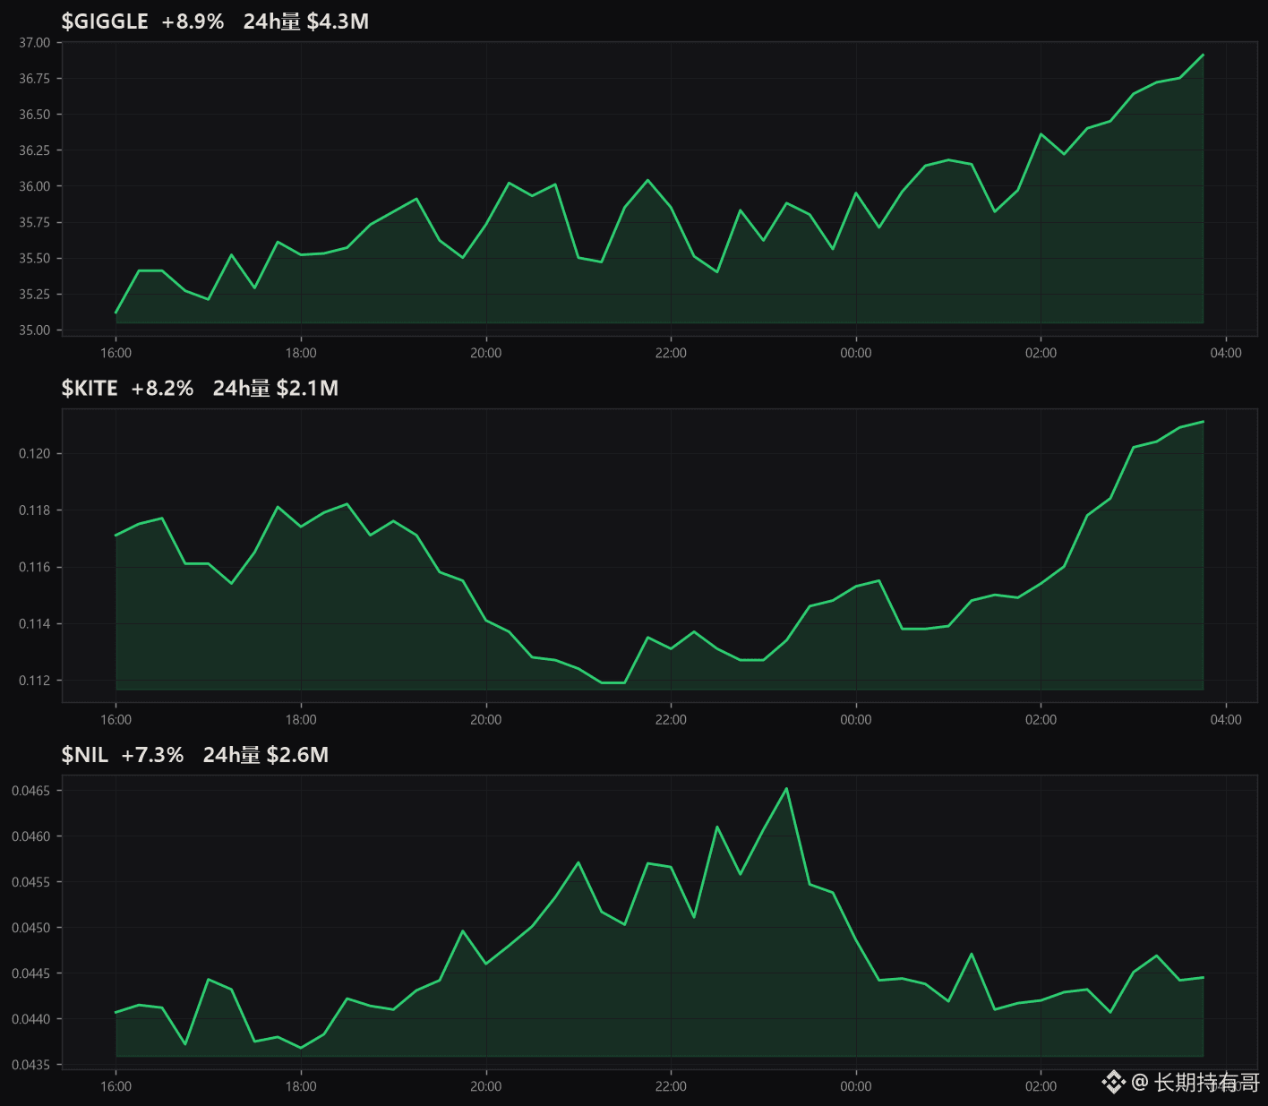Select the +7.3% change in NIL title
Viewport: 1268px width, 1106px height.
pos(152,755)
